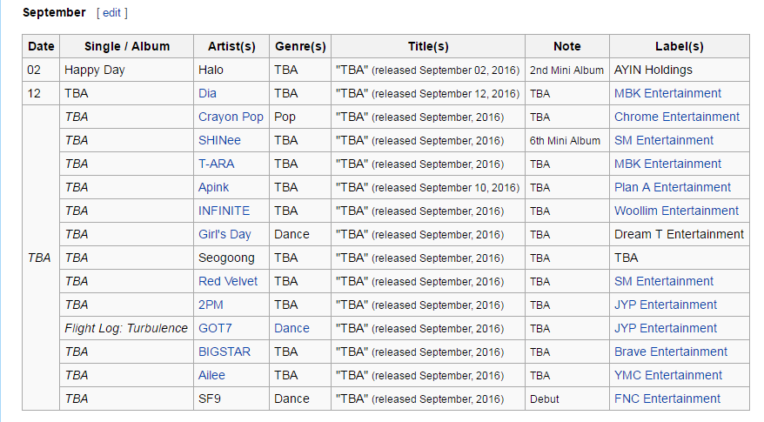Image resolution: width=764 pixels, height=422 pixels.
Task: Click the Girl's Day link
Action: tap(225, 234)
